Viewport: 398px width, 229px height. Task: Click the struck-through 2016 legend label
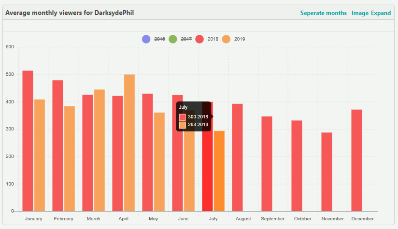coord(160,39)
